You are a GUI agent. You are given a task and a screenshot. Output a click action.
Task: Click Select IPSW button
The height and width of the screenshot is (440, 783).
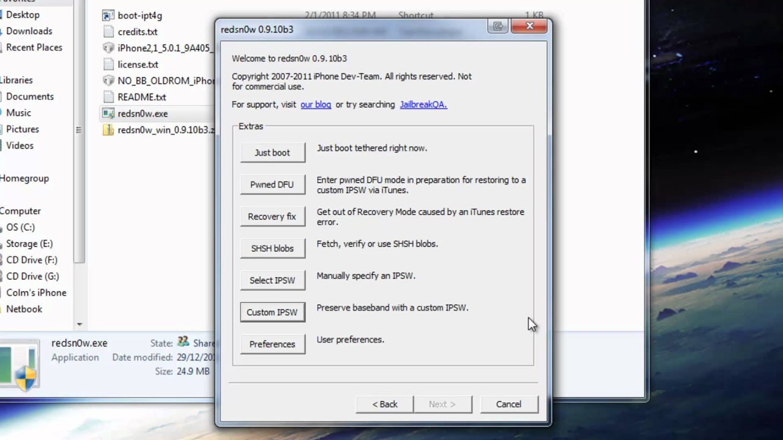[272, 280]
